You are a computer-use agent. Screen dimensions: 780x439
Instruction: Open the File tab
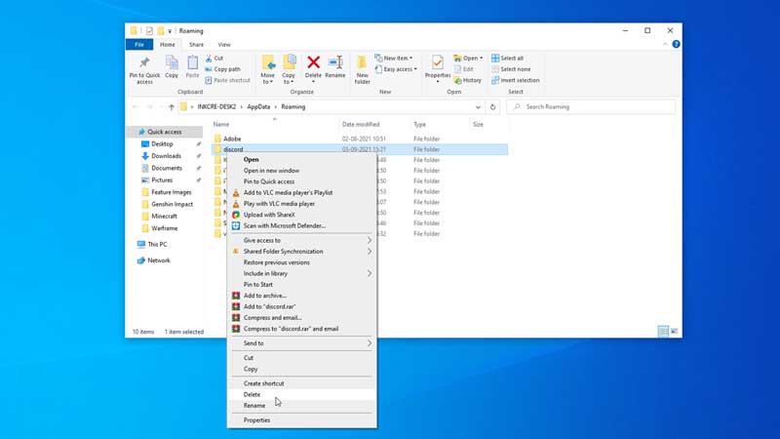pos(139,44)
